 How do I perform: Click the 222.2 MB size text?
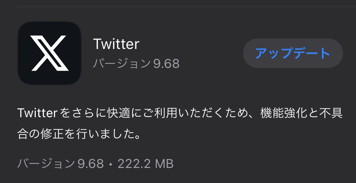click(x=146, y=164)
